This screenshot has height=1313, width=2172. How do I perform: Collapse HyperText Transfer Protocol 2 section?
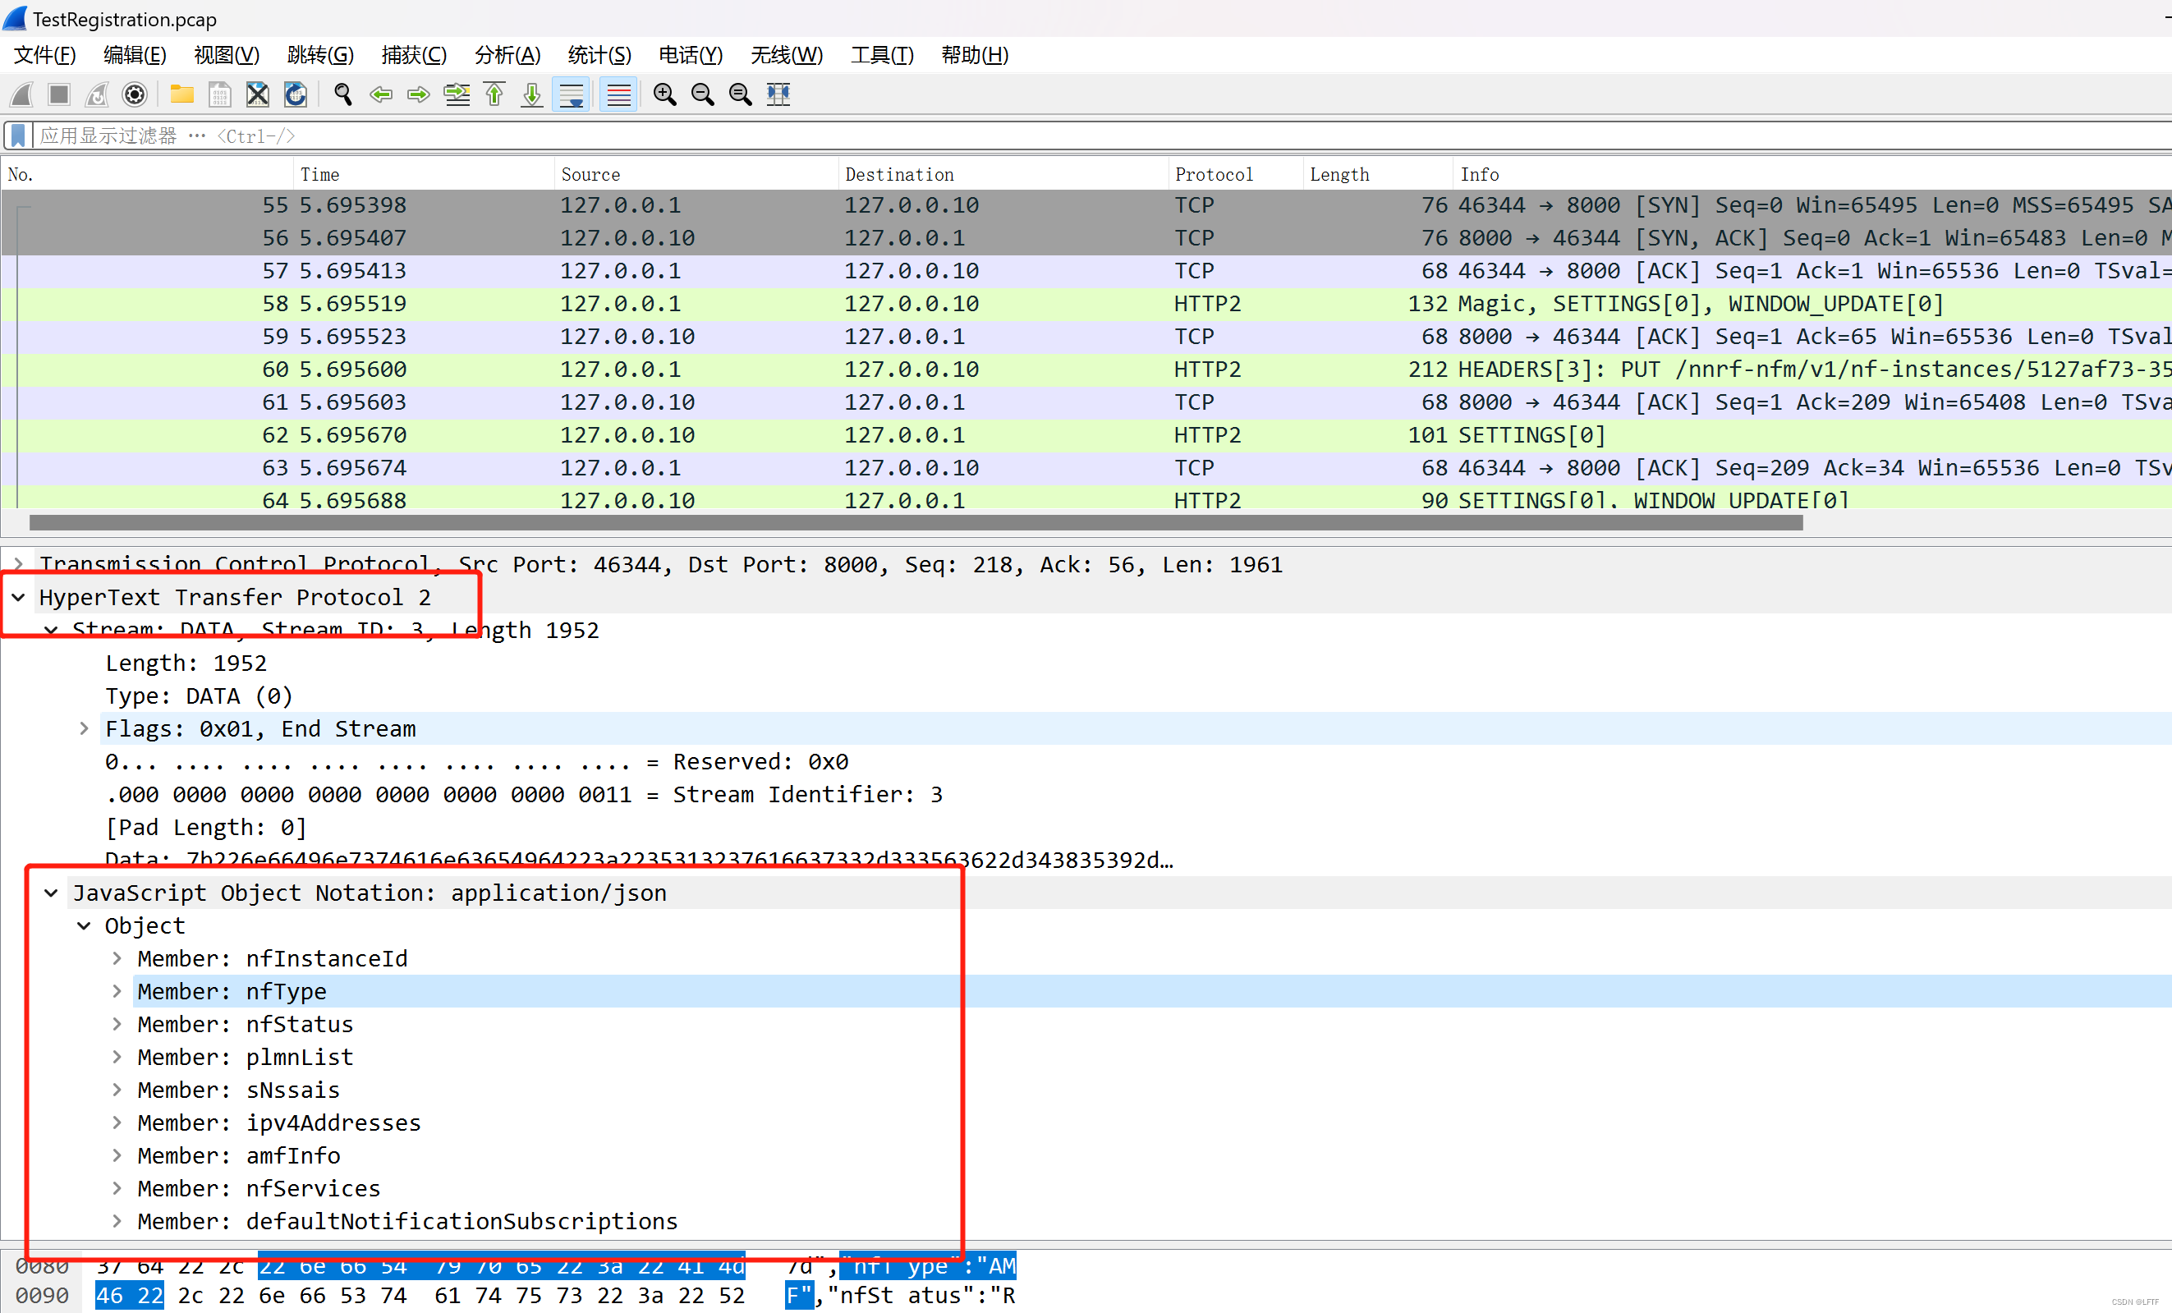coord(19,598)
